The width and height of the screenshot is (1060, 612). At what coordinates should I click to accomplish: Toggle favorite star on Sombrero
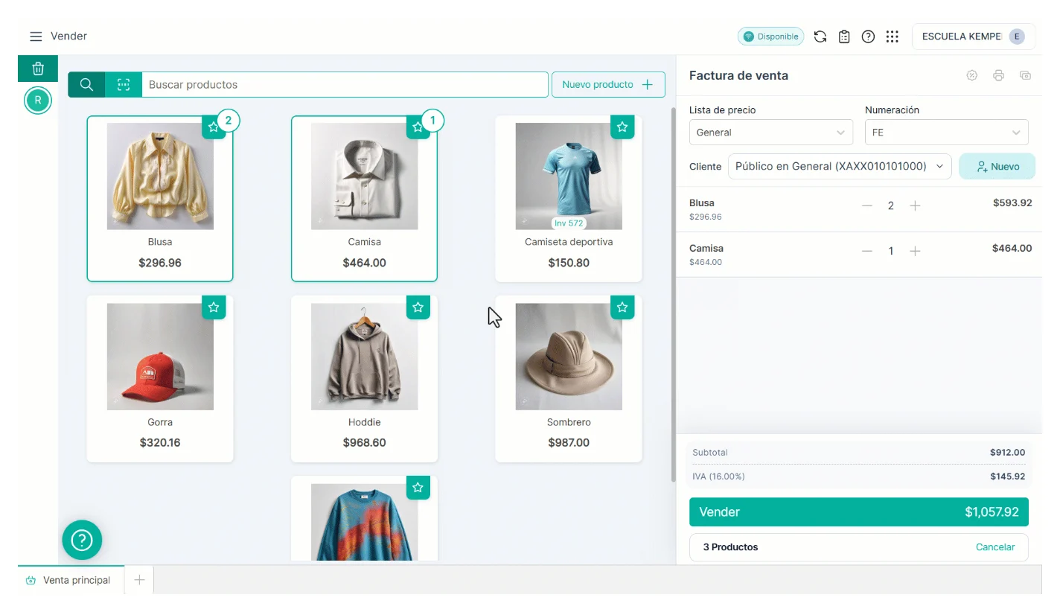pyautogui.click(x=622, y=307)
